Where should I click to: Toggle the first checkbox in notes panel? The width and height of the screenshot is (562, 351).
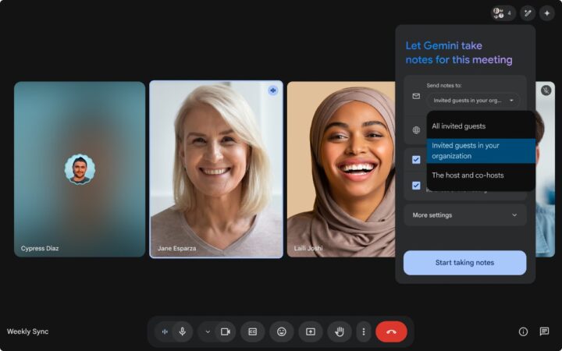click(x=416, y=159)
